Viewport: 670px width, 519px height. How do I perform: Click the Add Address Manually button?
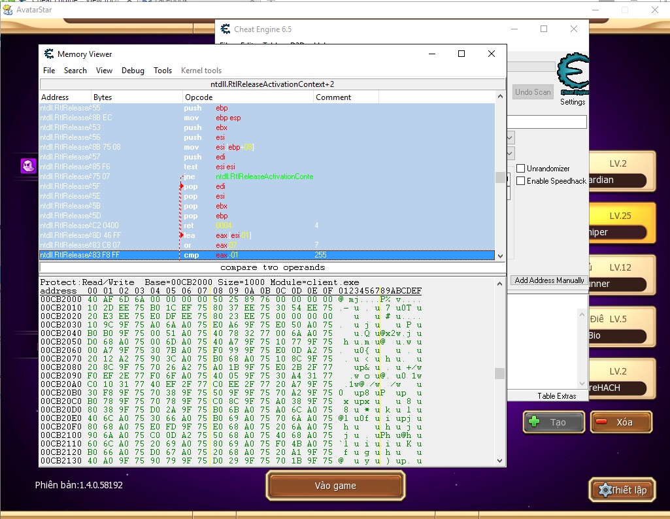tap(549, 280)
